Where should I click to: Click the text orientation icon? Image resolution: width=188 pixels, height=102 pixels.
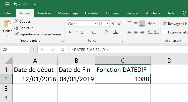coord(150,23)
